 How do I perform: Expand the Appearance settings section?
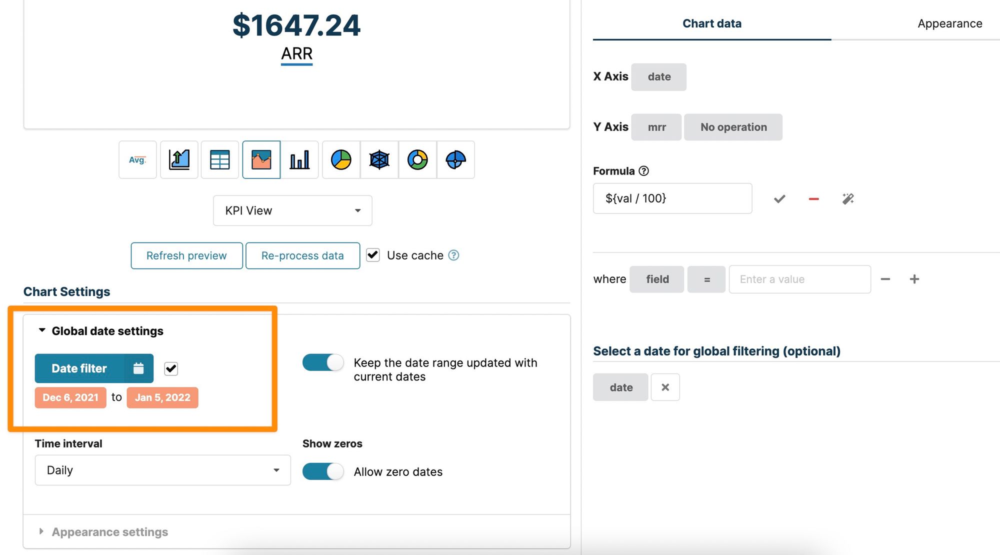coord(108,530)
